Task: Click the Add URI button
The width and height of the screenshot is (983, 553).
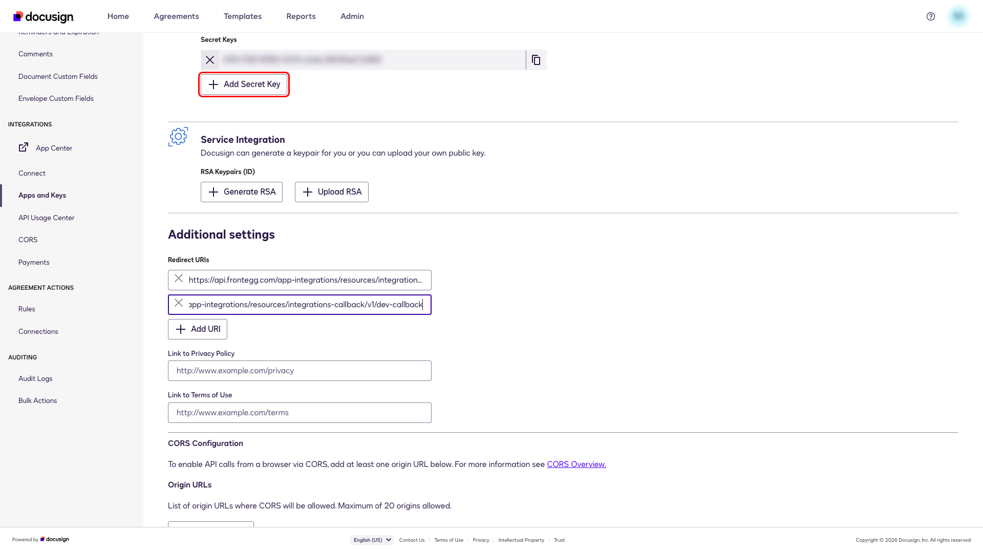Action: [198, 329]
